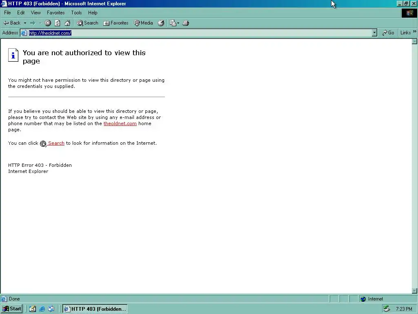Click the 7:23 PM clock

pyautogui.click(x=404, y=309)
